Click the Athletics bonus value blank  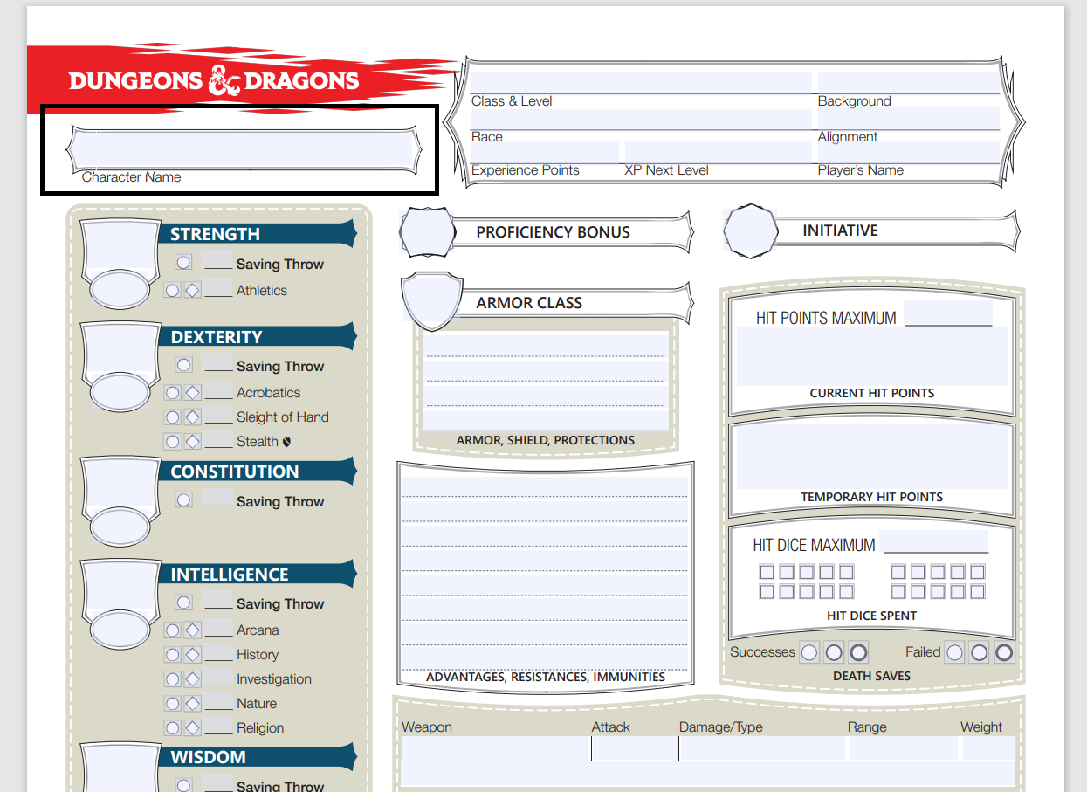[218, 289]
